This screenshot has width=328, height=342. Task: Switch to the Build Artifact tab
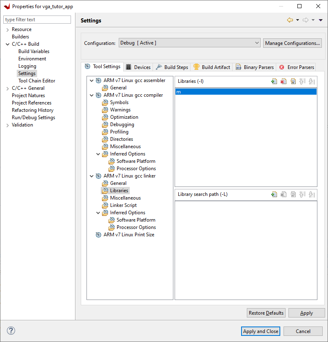pos(212,67)
